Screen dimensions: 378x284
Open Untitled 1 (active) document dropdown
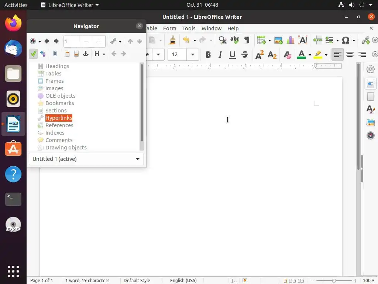(86, 159)
